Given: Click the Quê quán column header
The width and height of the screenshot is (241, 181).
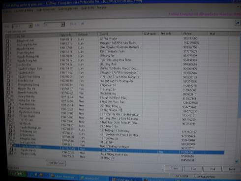Looking at the screenshot, I should [151, 33].
